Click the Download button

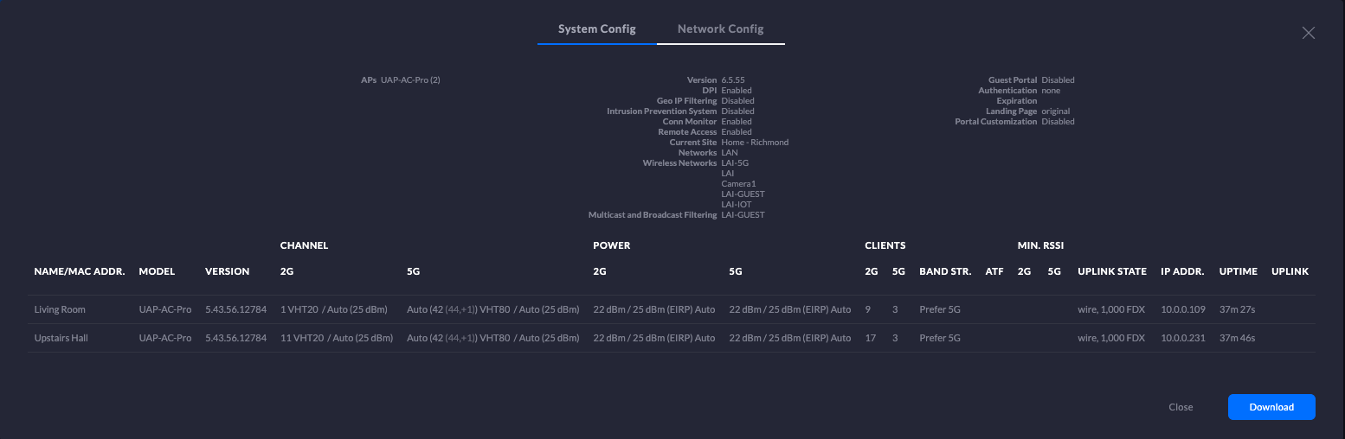click(1271, 407)
